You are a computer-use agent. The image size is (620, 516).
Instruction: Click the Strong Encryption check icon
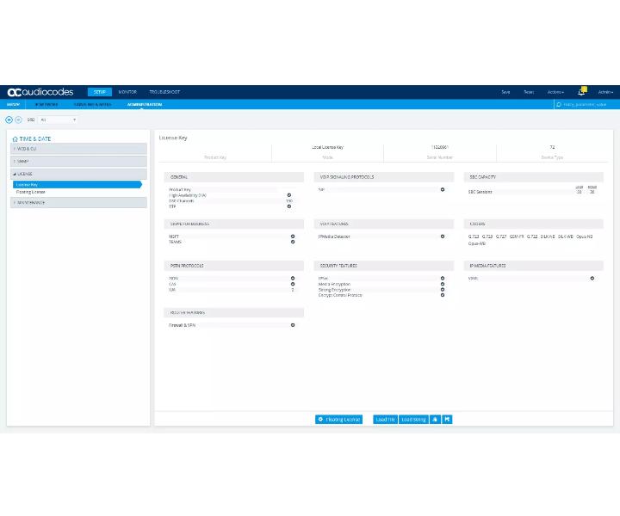[x=443, y=289]
